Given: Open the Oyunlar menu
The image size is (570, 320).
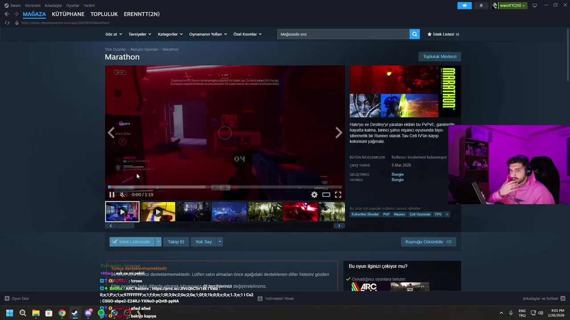Looking at the screenshot, I should pyautogui.click(x=73, y=5).
